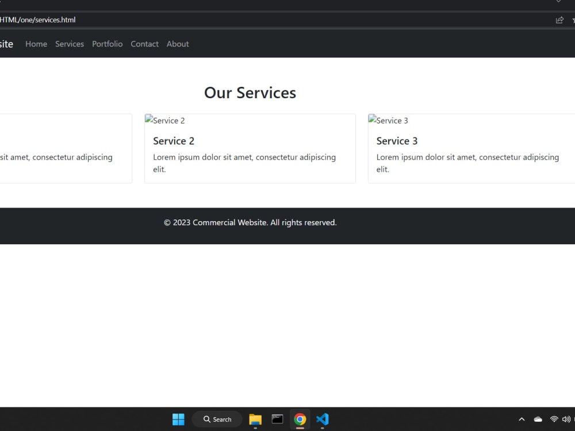This screenshot has height=431, width=575.
Task: Click the broken image icon on Service 2 card
Action: pyautogui.click(x=149, y=120)
